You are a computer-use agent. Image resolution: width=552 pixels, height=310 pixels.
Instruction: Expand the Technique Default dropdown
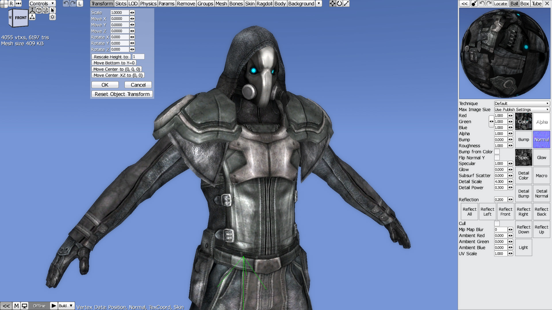point(522,103)
